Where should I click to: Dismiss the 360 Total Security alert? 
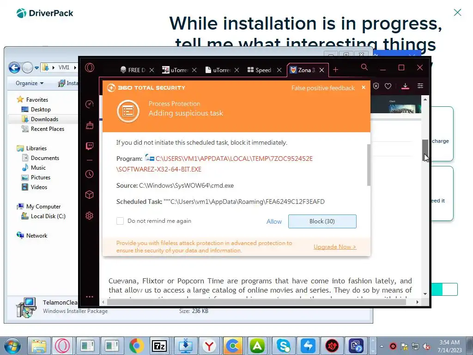tap(364, 87)
